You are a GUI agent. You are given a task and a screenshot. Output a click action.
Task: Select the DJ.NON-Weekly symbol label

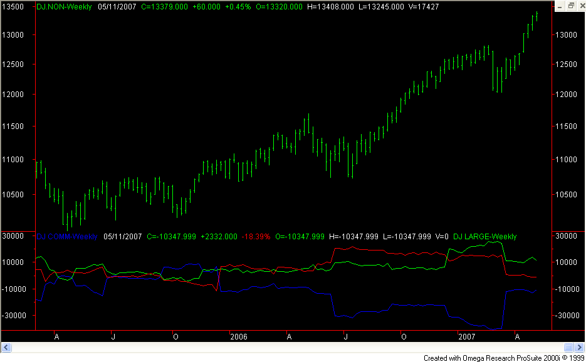pyautogui.click(x=64, y=7)
